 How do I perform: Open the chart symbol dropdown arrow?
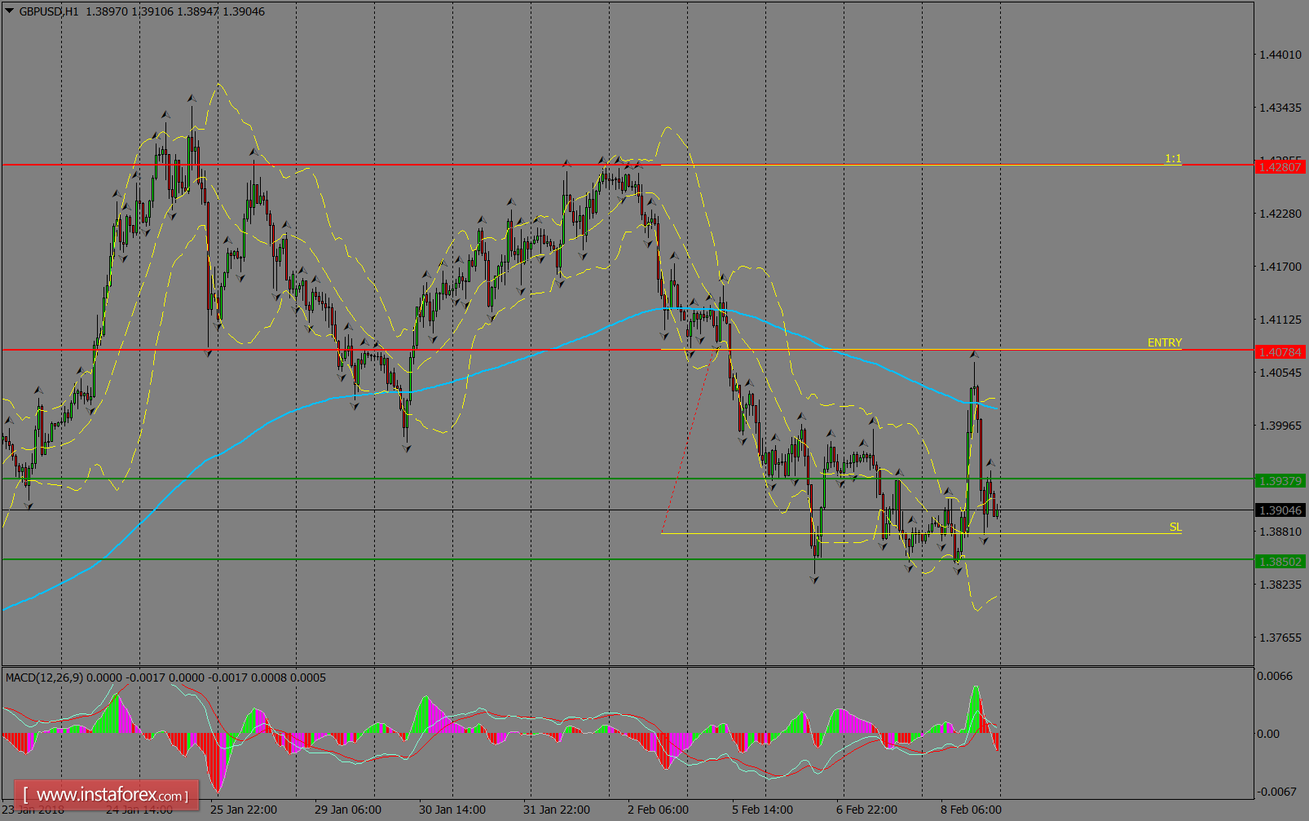point(7,11)
